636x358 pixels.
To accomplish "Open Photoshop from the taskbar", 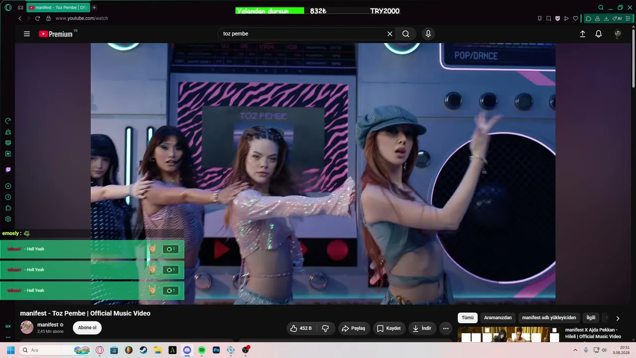I will [x=216, y=350].
